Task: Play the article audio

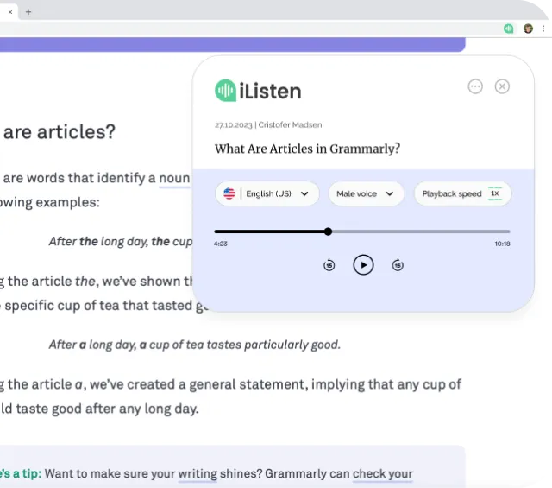Action: pyautogui.click(x=363, y=265)
